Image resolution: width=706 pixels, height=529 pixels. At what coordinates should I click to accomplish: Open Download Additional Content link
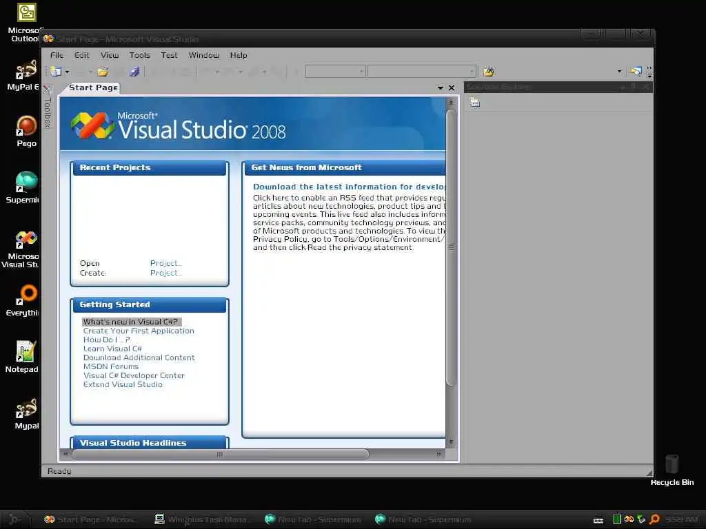coord(139,357)
